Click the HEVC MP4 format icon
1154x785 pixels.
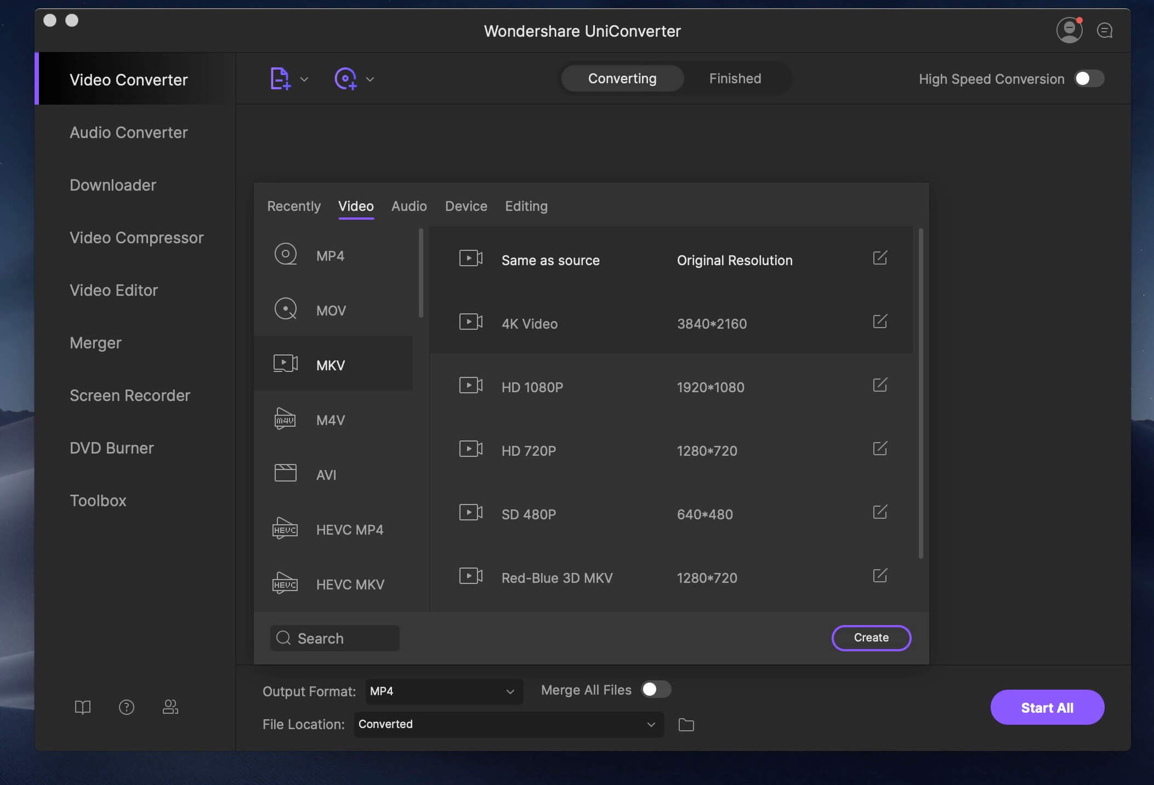click(285, 528)
